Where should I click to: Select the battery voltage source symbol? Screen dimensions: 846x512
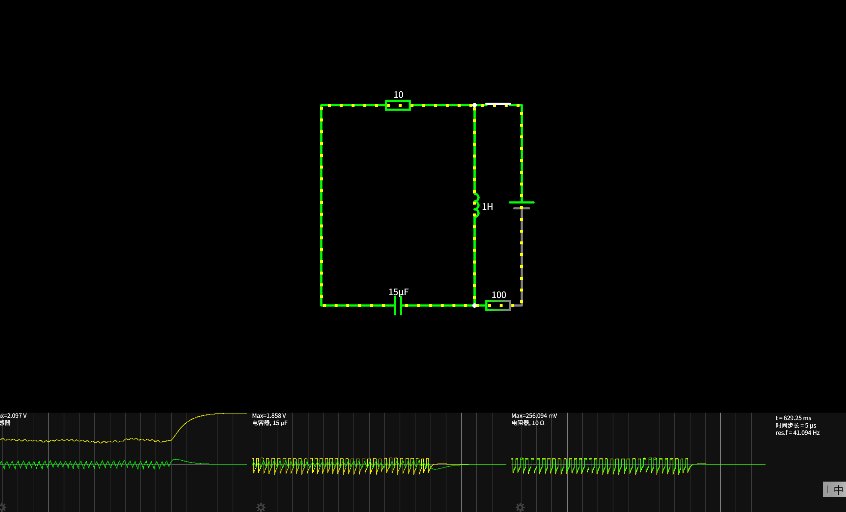[x=522, y=205]
